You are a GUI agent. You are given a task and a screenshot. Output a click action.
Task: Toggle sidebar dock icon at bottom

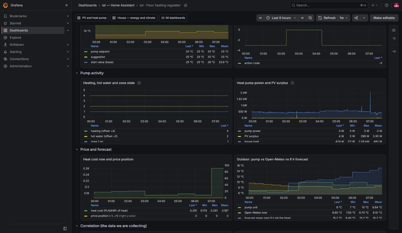[x=65, y=228]
